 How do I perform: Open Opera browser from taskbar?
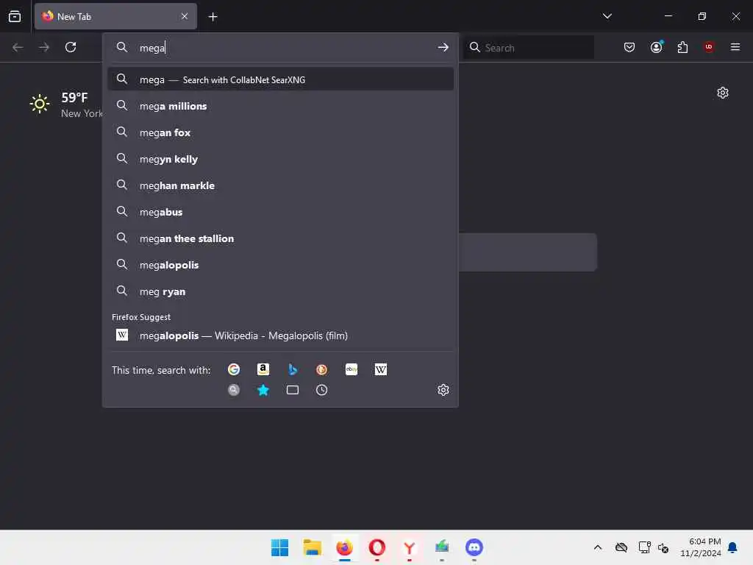tap(377, 547)
